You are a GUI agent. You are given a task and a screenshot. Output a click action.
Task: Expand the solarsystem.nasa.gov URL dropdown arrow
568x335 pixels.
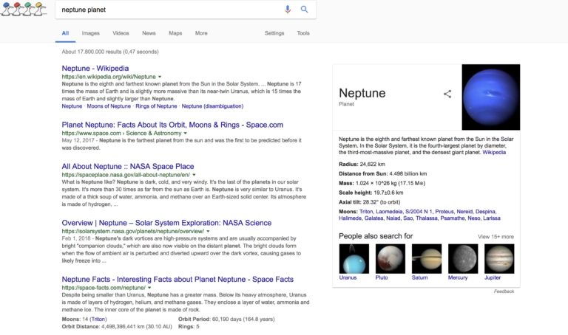pyautogui.click(x=208, y=231)
